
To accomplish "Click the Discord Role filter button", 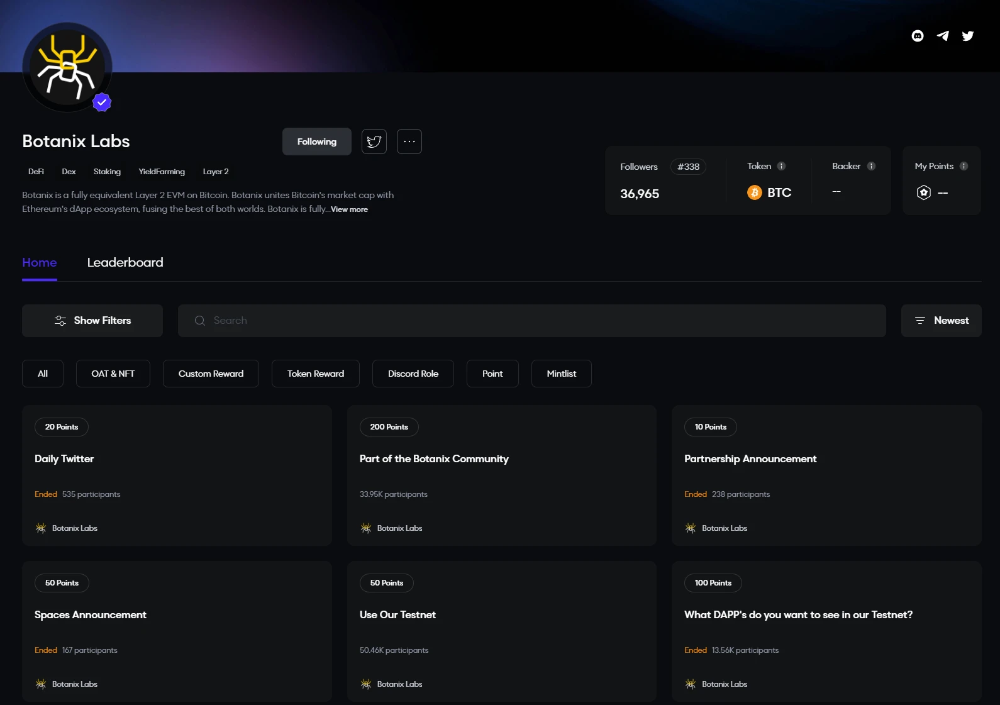I will click(413, 374).
